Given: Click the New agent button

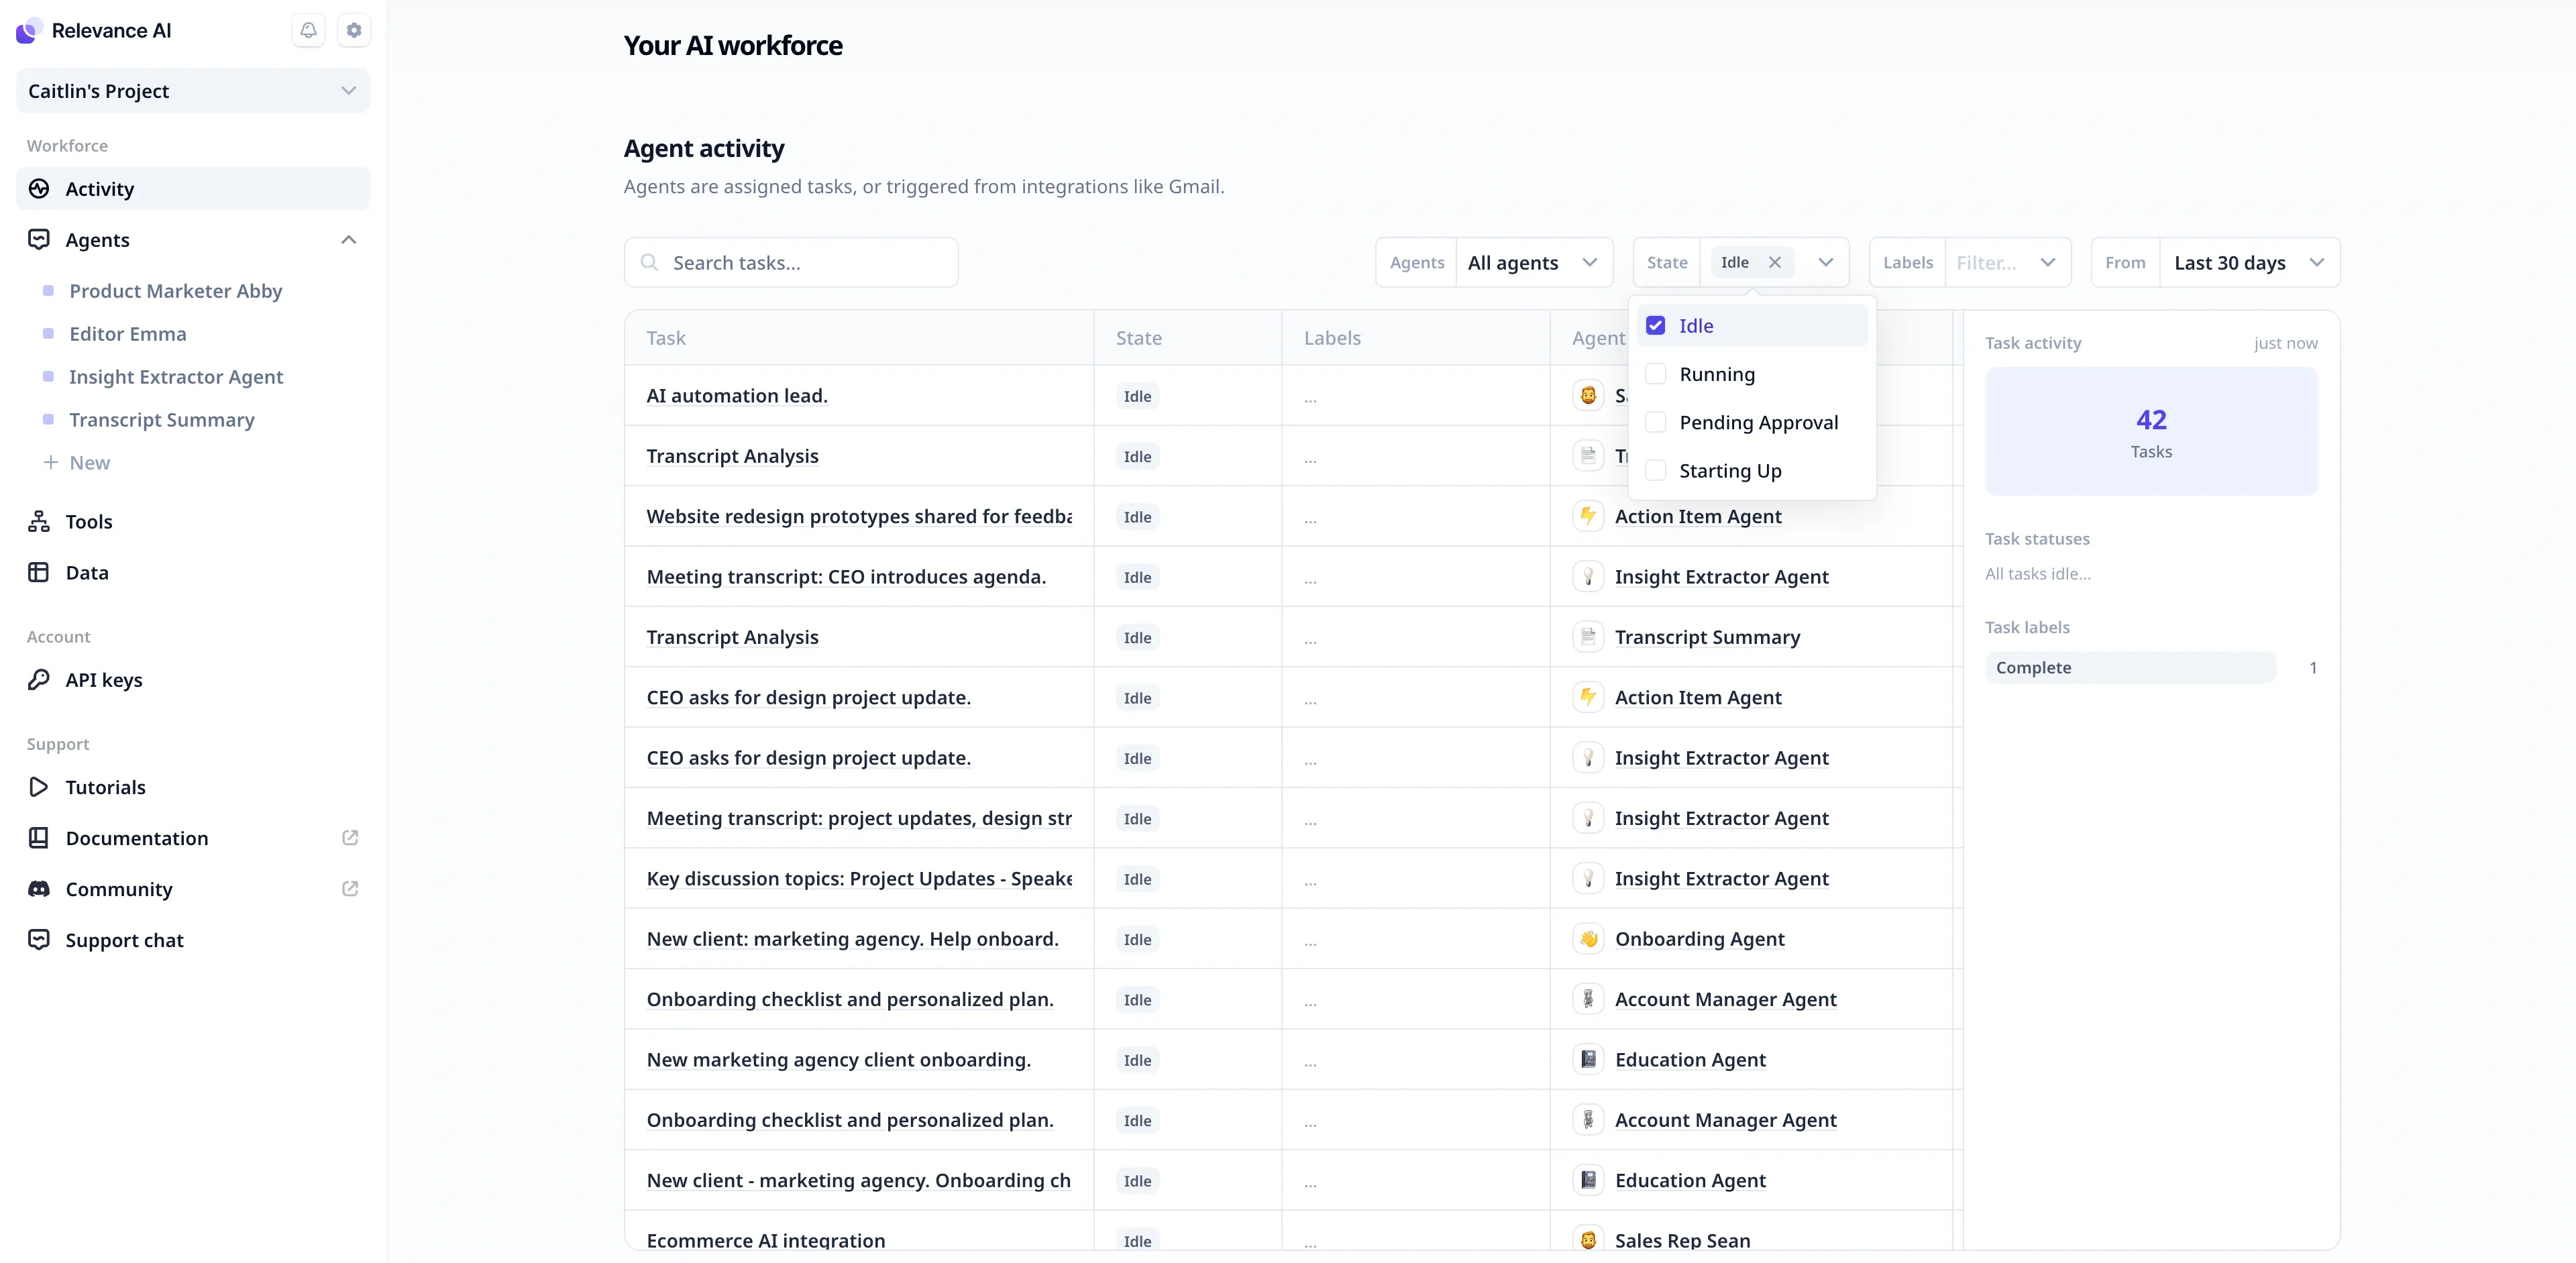Looking at the screenshot, I should click(77, 462).
